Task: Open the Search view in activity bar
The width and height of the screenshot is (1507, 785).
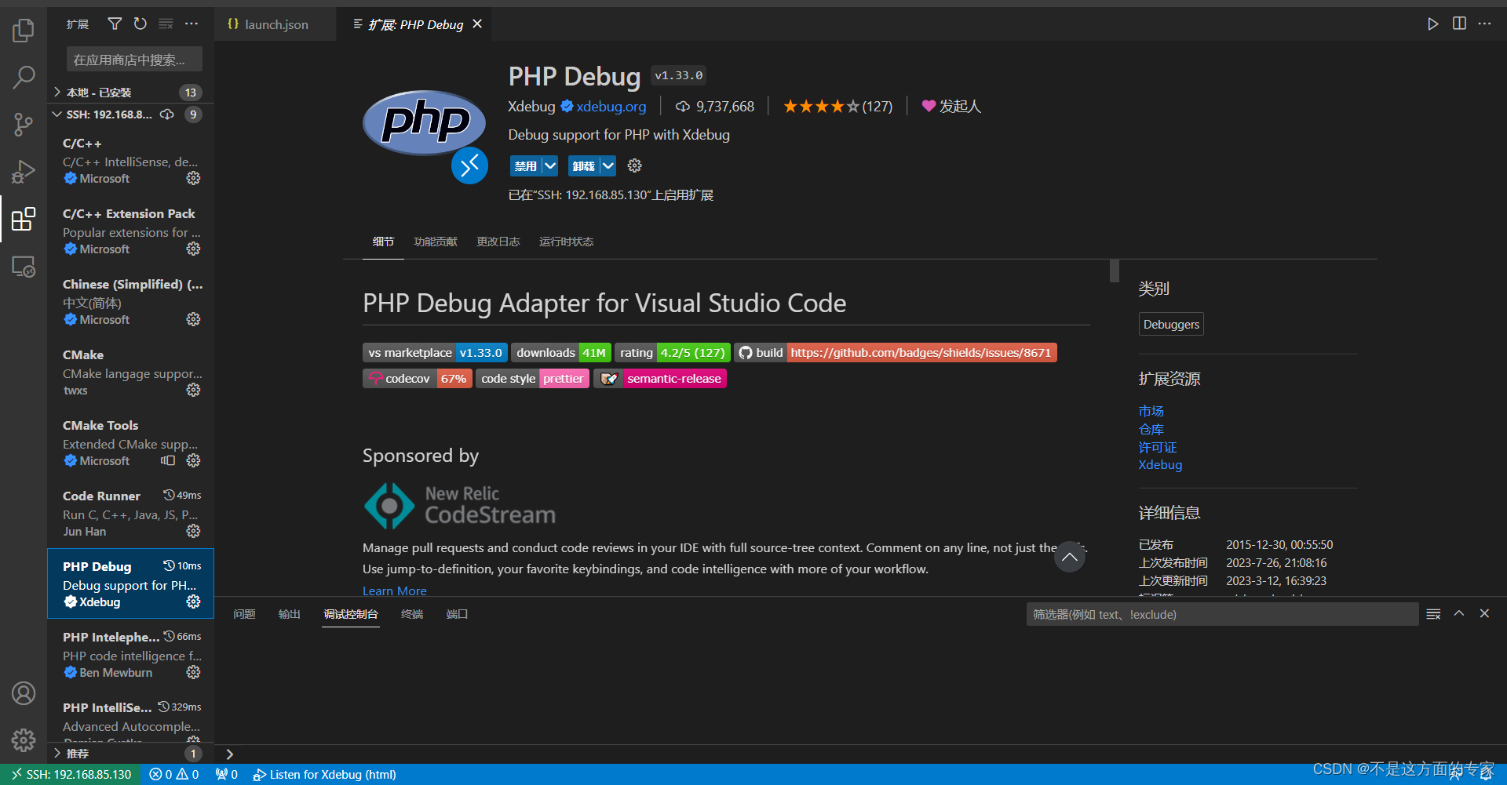Action: [24, 77]
